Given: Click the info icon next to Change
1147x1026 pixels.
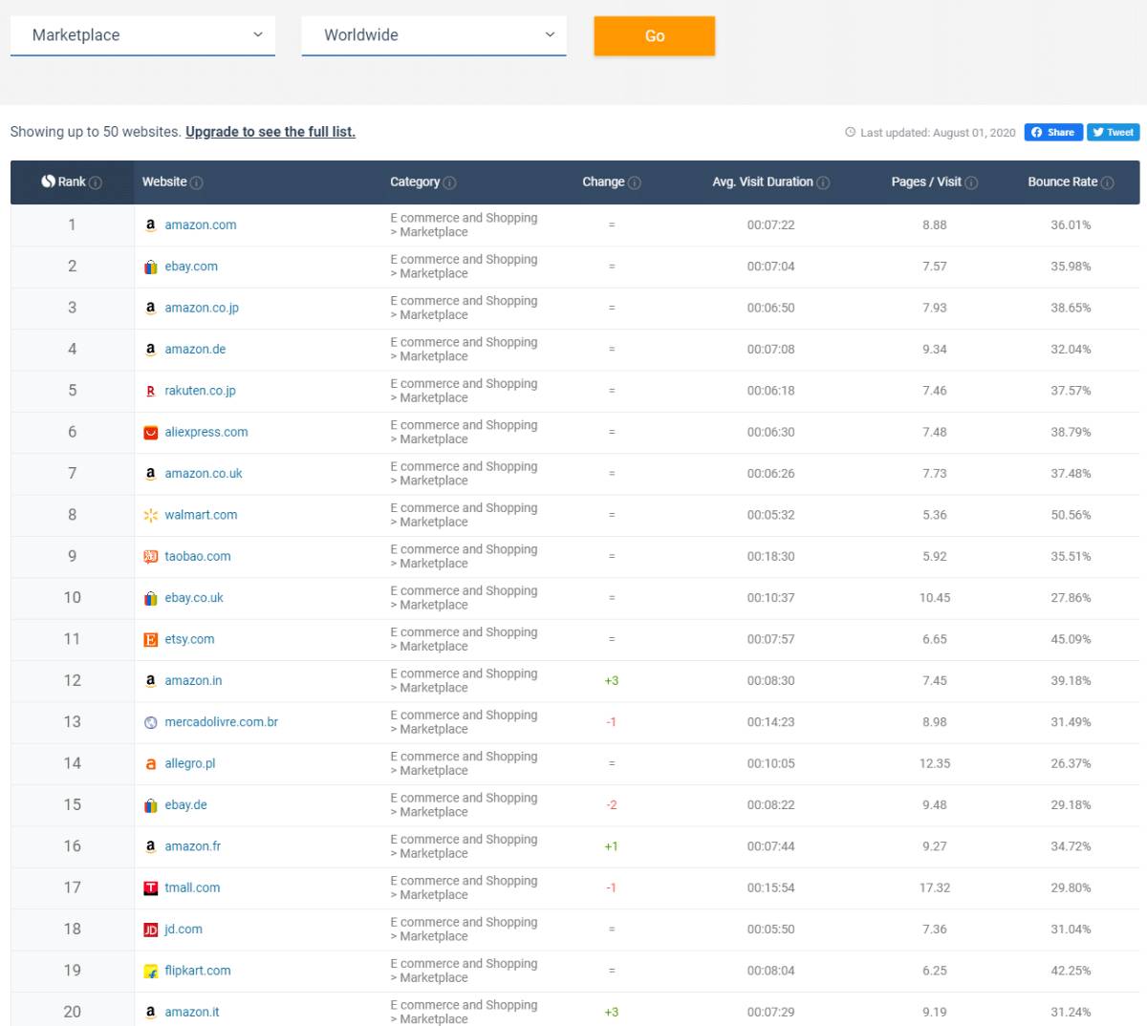Looking at the screenshot, I should click(x=635, y=182).
